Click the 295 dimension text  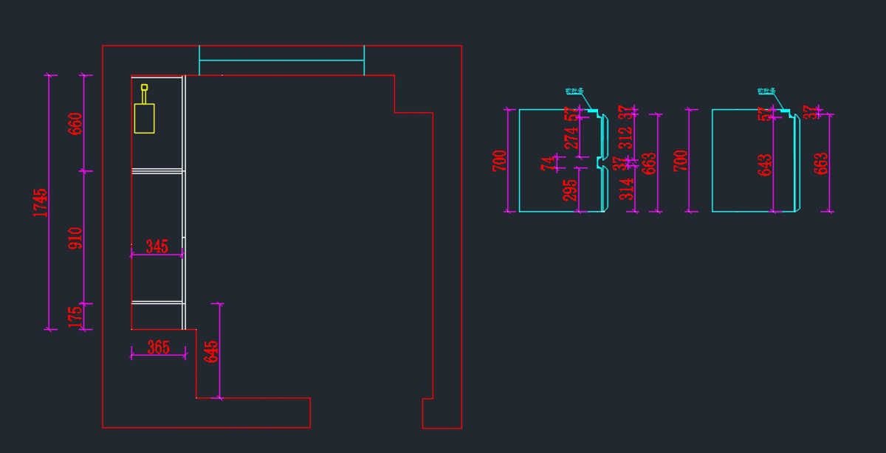click(571, 190)
